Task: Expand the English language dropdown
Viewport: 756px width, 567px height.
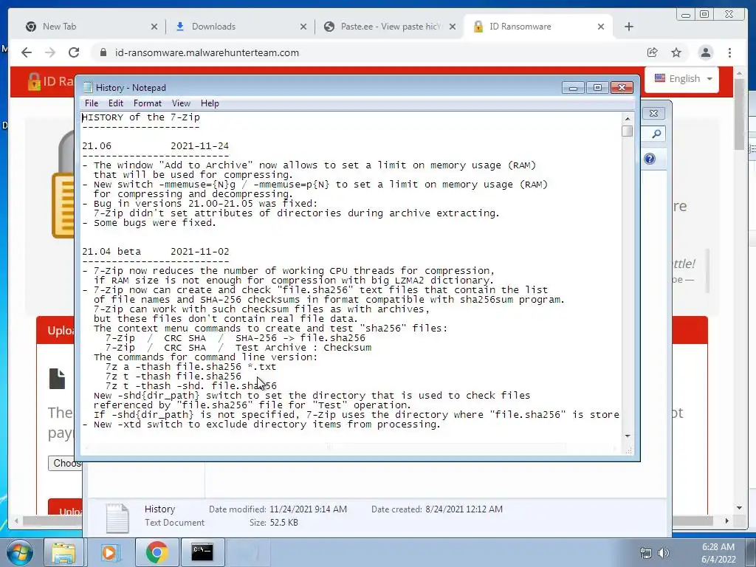Action: pos(683,78)
